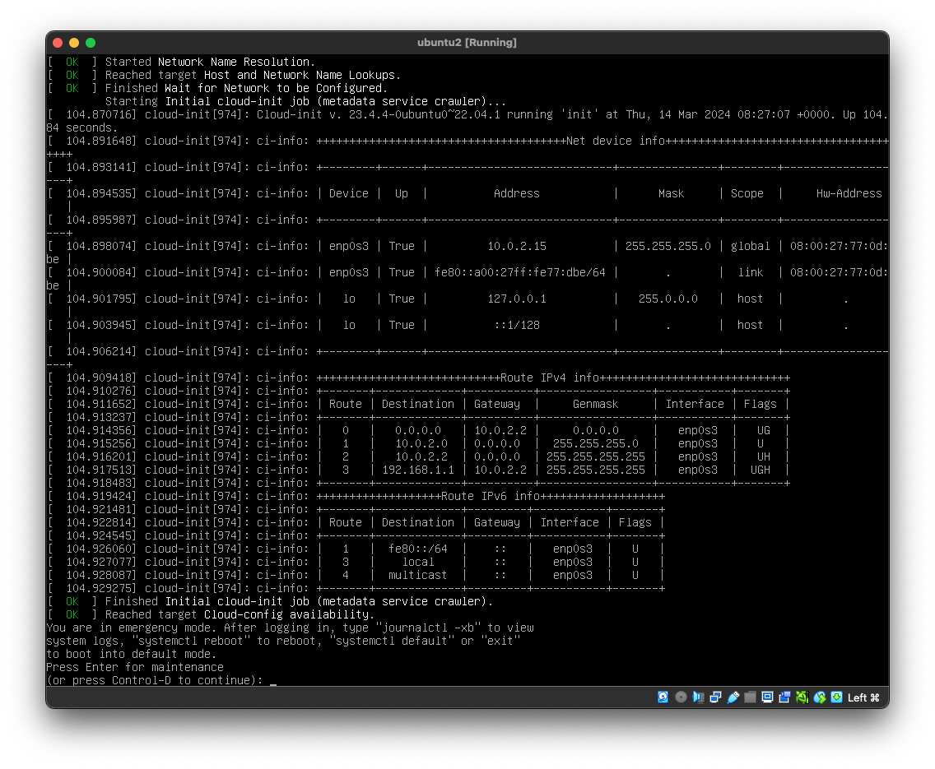The height and width of the screenshot is (769, 935).
Task: Open the hard disk activity indicator
Action: tap(663, 697)
